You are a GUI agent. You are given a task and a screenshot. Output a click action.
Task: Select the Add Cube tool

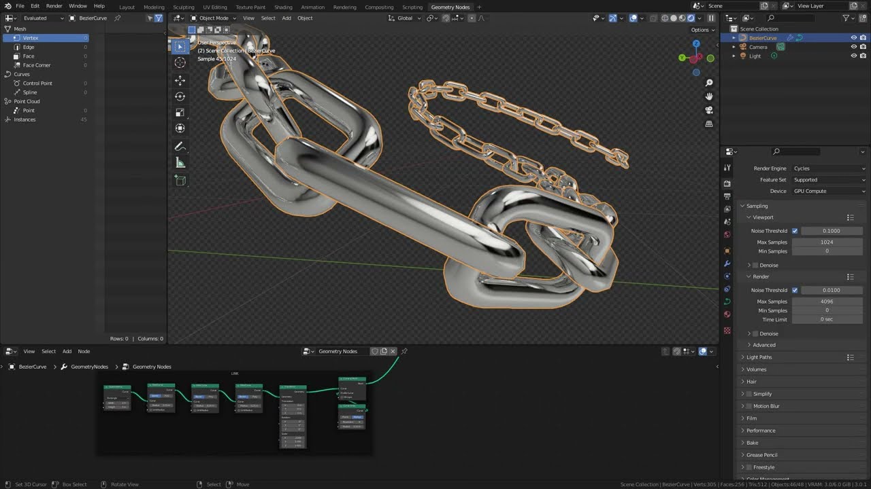180,181
